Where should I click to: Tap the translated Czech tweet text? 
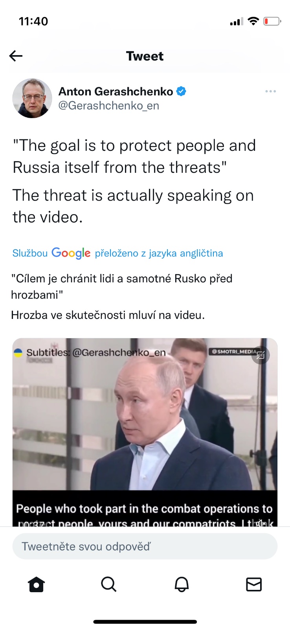coord(122,296)
